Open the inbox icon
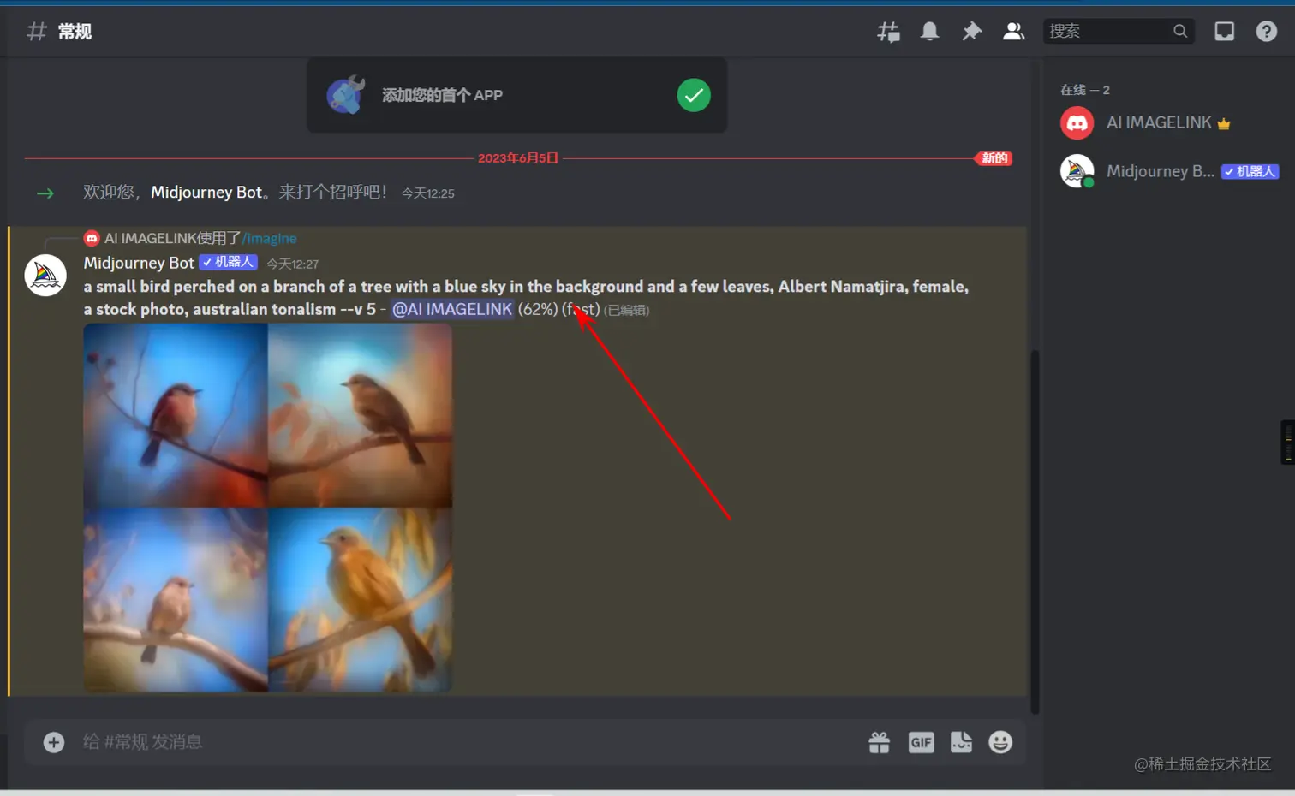Image resolution: width=1295 pixels, height=796 pixels. pyautogui.click(x=1224, y=31)
